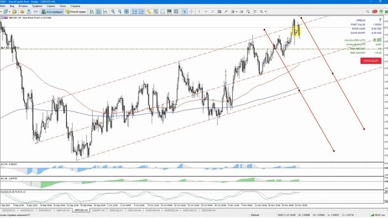Image resolution: width=388 pixels, height=218 pixels.
Task: Expand the New Chart dropdown arrow
Action: (x=10, y=12)
